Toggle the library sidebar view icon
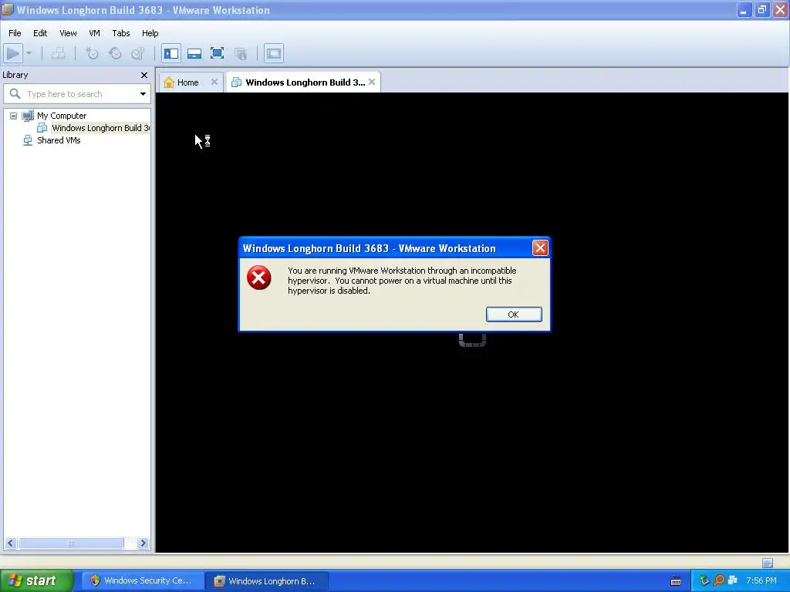790x592 pixels. (x=171, y=53)
